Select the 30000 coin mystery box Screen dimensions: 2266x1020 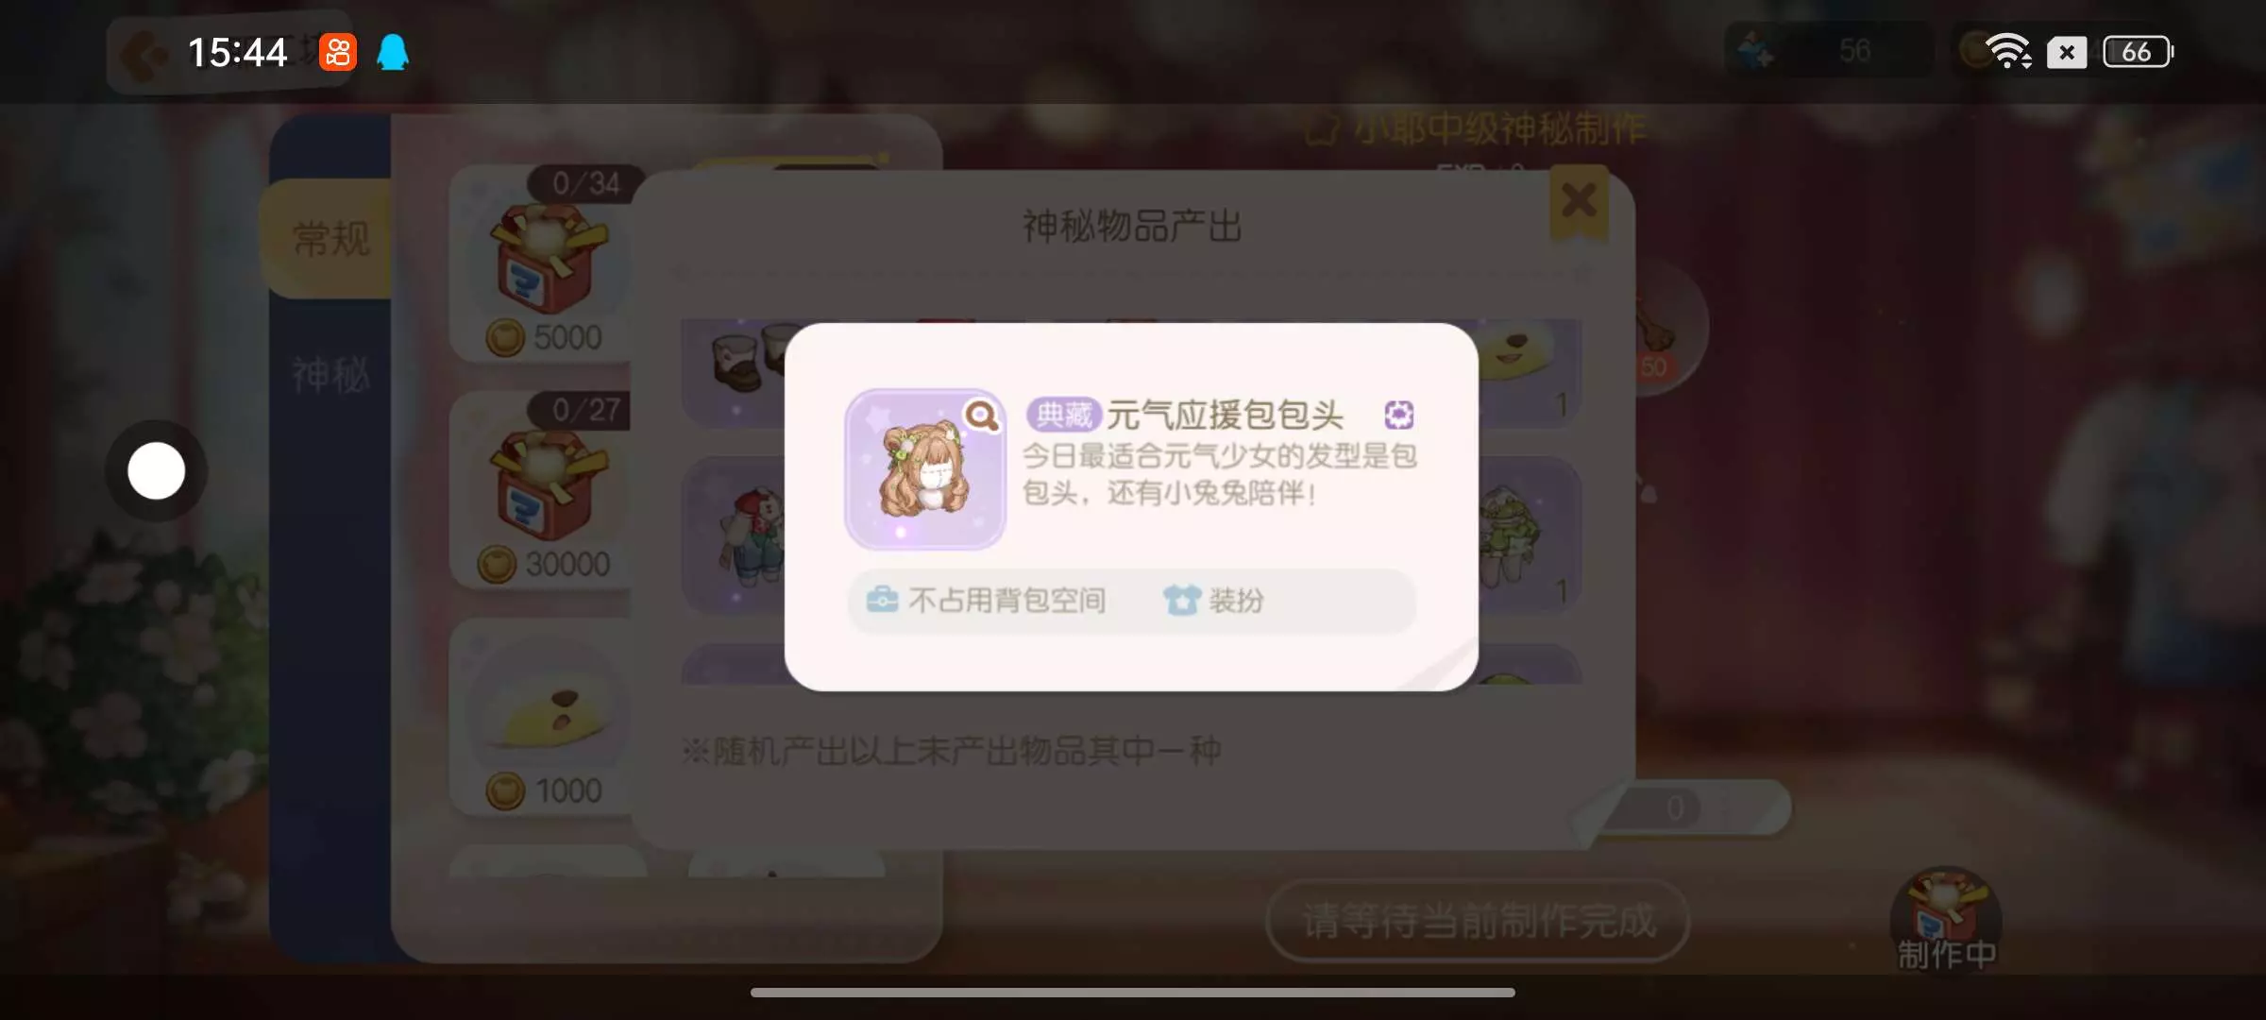544,491
